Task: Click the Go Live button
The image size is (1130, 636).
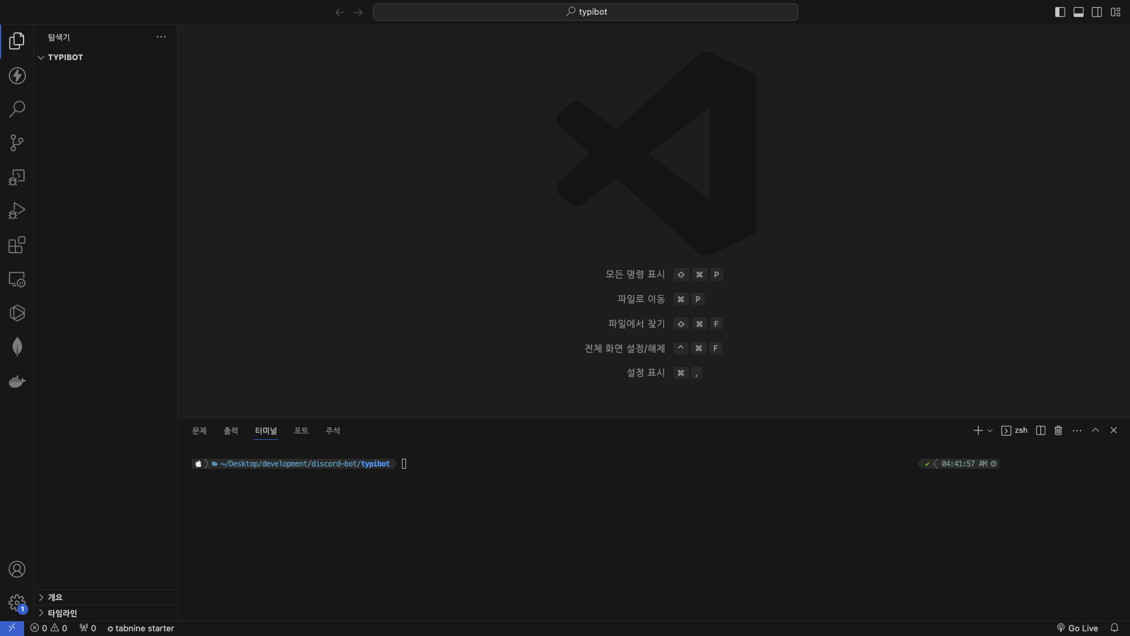Action: tap(1077, 628)
